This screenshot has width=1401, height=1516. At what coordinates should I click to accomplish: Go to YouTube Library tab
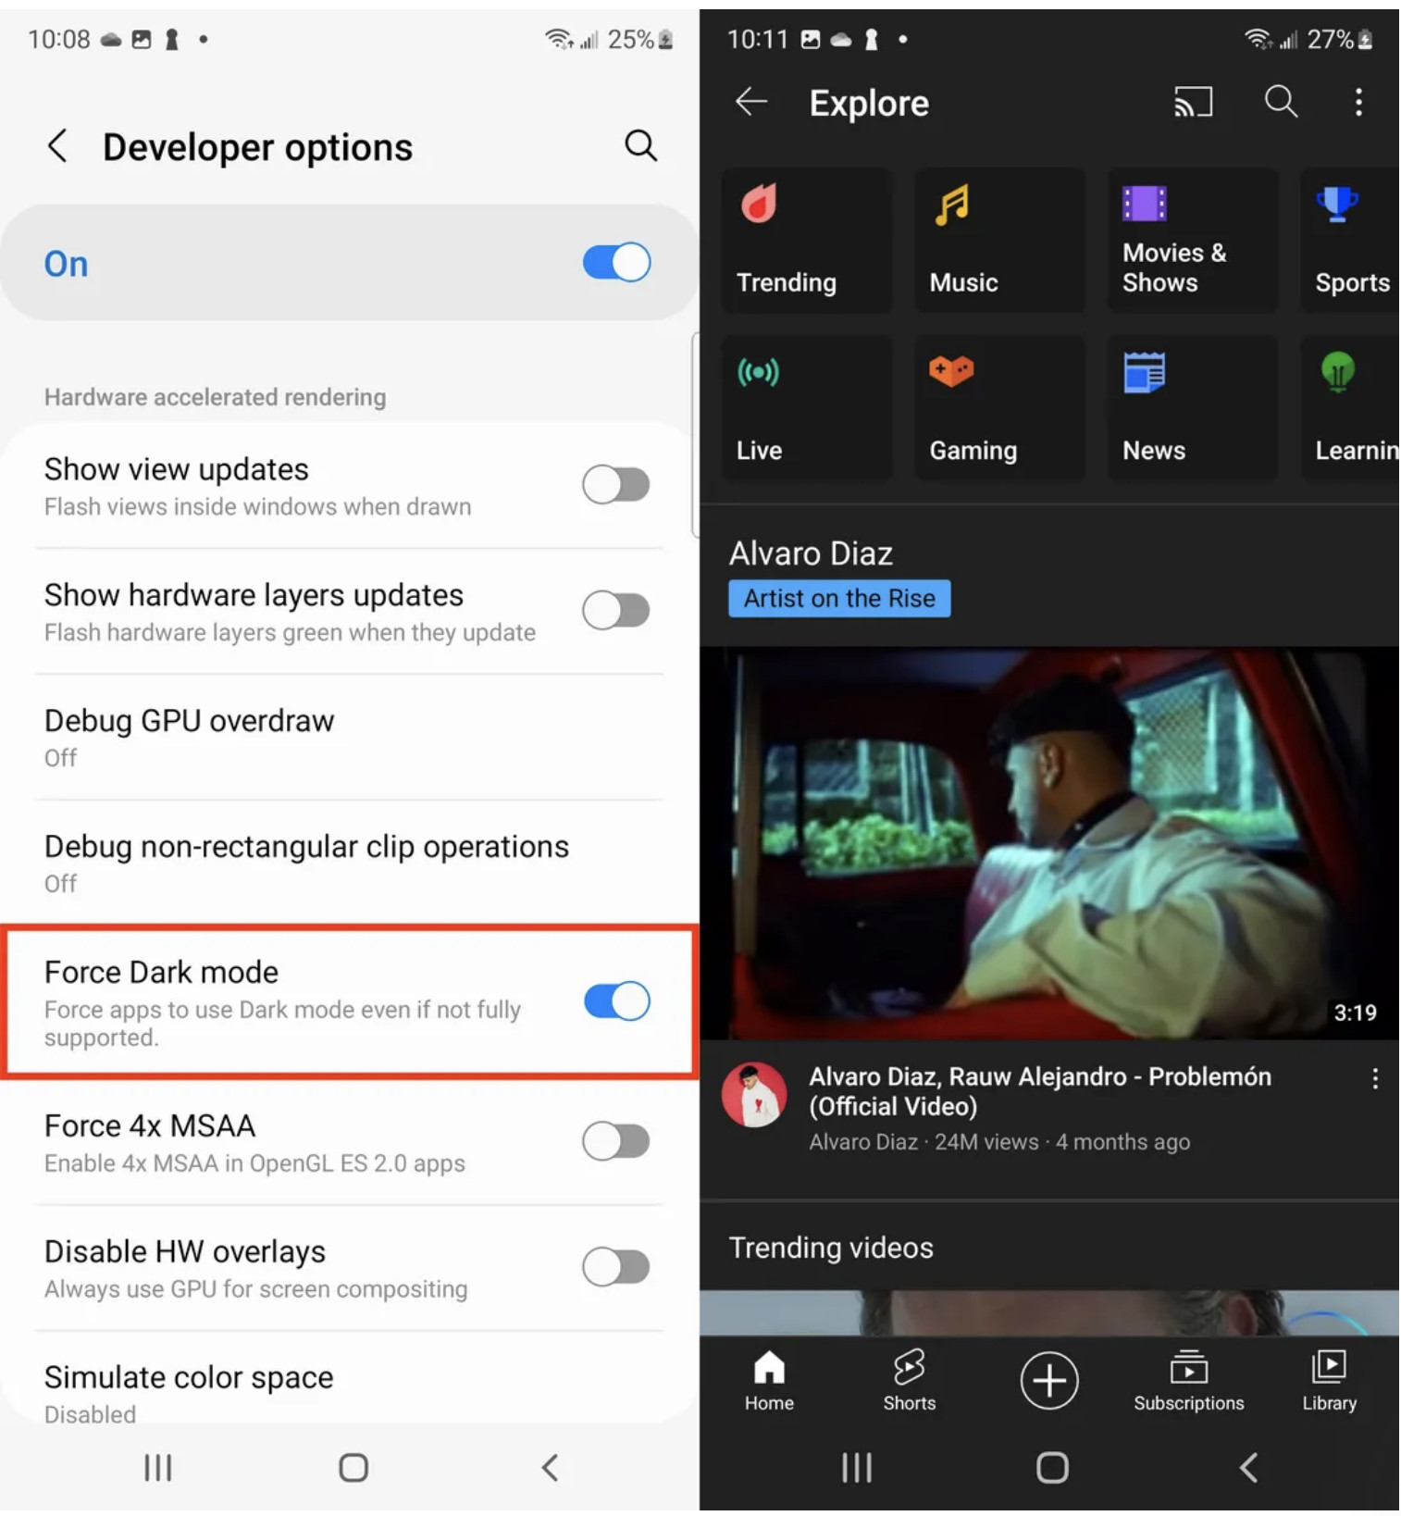pyautogui.click(x=1330, y=1381)
